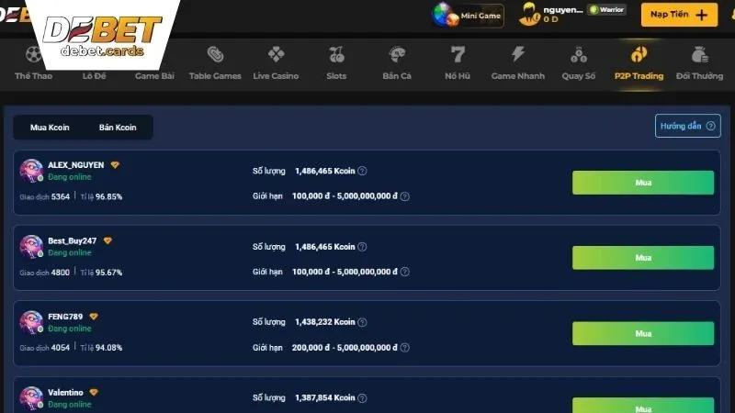This screenshot has height=413, width=735.
Task: Click help icon beside Valentino's 1,387,854 Kcoin
Action: tap(362, 398)
